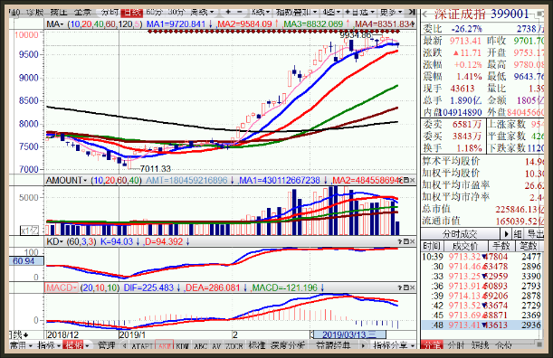This screenshot has width=553, height=358.
Task: Select the 分笔 tab in right panel
Action: point(432,345)
